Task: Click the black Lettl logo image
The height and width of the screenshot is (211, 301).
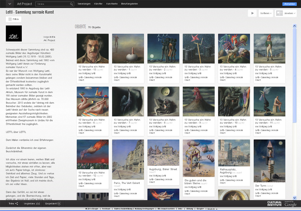Action: 14,33
